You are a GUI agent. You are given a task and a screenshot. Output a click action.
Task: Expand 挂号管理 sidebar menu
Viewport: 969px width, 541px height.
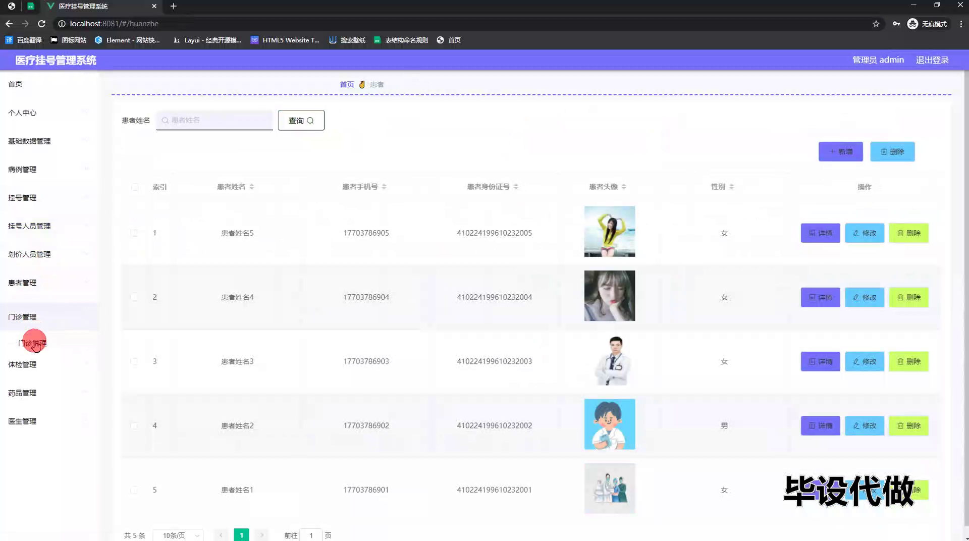coord(49,197)
